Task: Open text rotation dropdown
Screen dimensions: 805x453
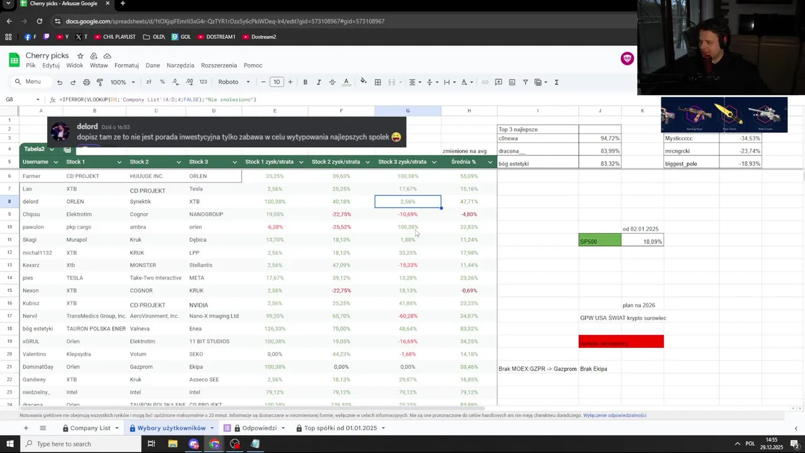Action: point(466,82)
